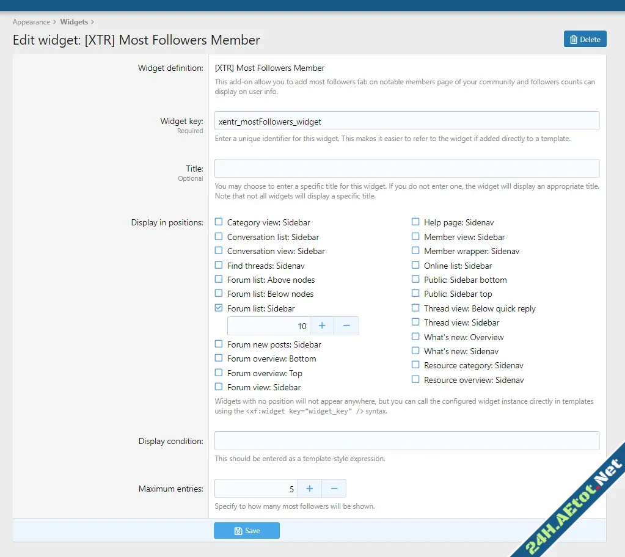Decrease the Maximum entries value
Viewport: 625px width, 557px height.
tap(334, 489)
